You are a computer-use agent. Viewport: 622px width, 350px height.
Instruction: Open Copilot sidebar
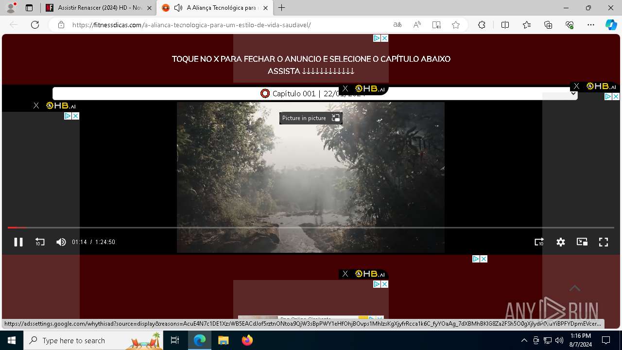611,25
